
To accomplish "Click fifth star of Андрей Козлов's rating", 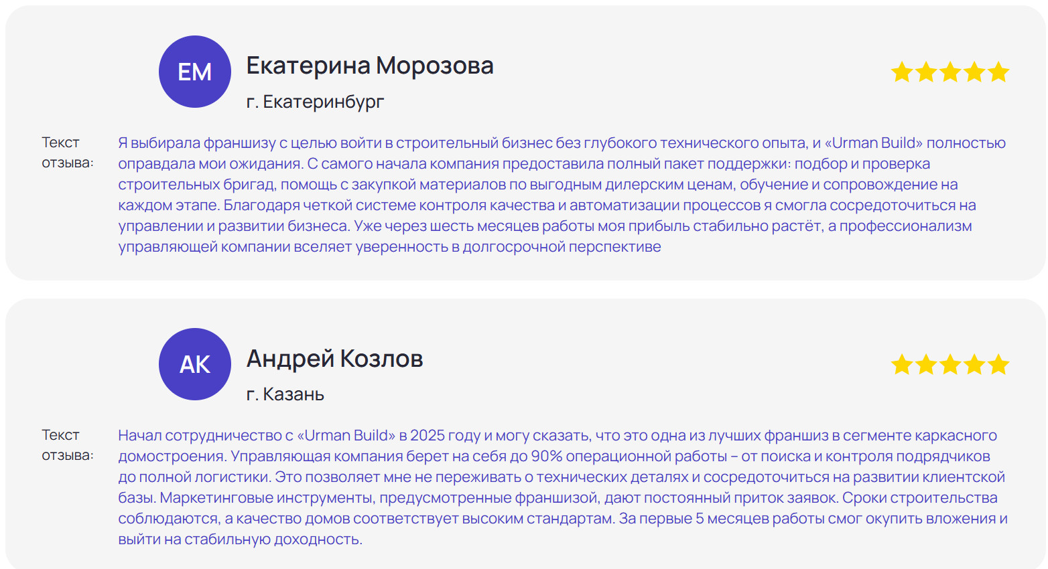I will pyautogui.click(x=998, y=365).
